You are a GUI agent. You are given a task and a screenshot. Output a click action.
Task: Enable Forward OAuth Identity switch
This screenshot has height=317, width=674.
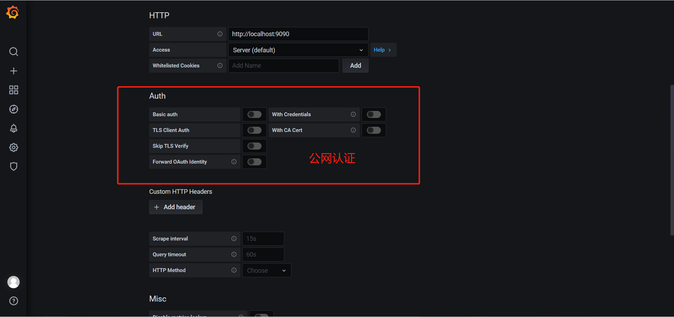tap(255, 162)
